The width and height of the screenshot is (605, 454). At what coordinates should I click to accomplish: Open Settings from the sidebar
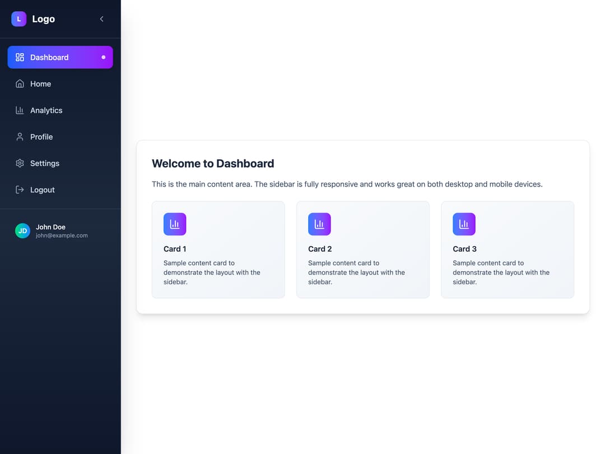pos(60,163)
